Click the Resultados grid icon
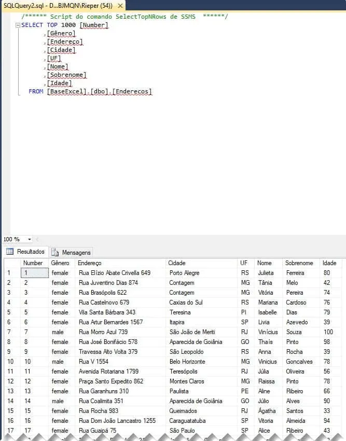Viewport: 346px width, 441px height. click(10, 252)
